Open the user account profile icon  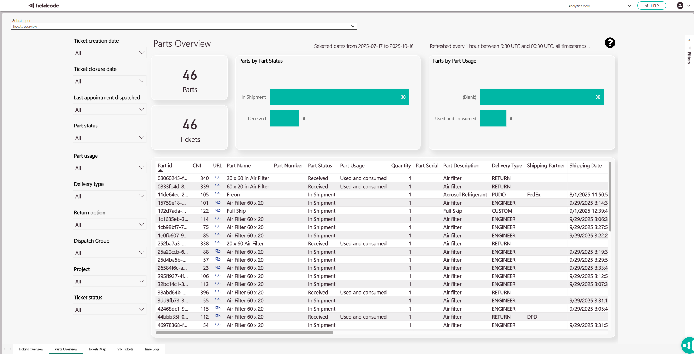[x=680, y=6]
